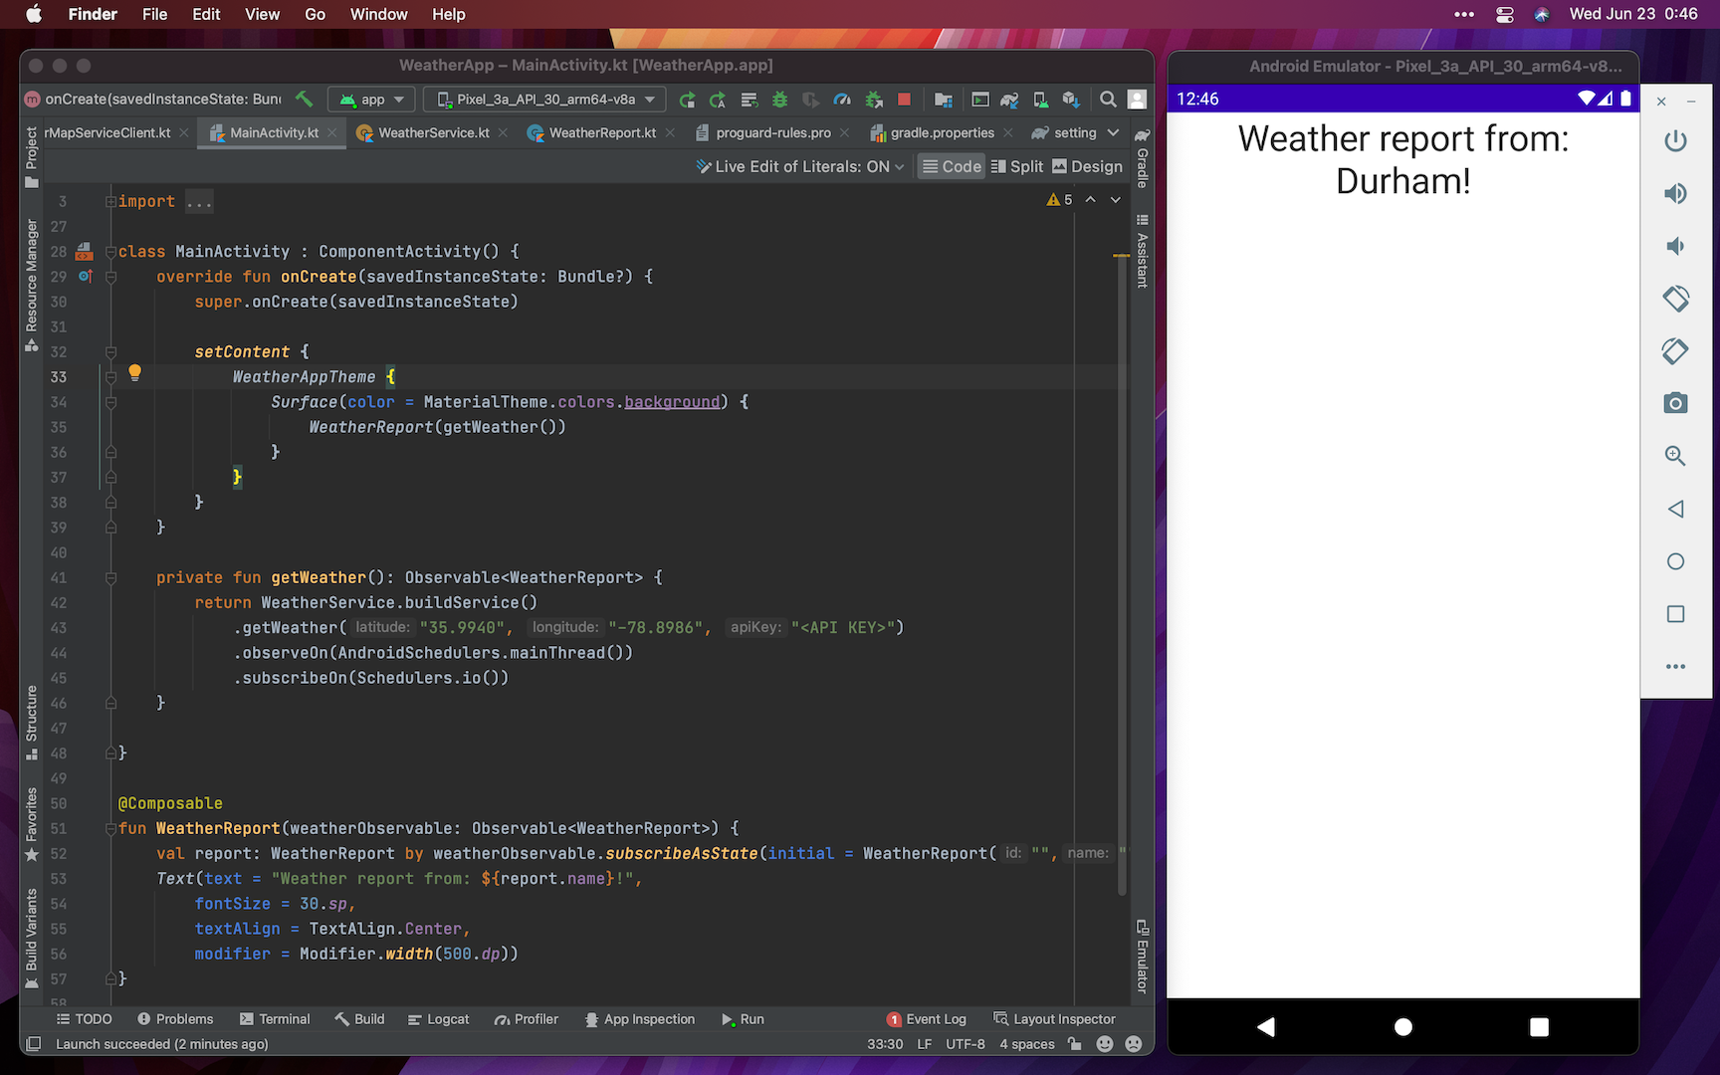Collapse the getWeather function fold on line 41
The height and width of the screenshot is (1075, 1720).
[x=110, y=577]
